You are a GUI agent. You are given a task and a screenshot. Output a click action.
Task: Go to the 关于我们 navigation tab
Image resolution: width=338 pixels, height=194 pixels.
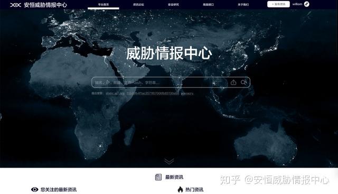[x=243, y=4]
